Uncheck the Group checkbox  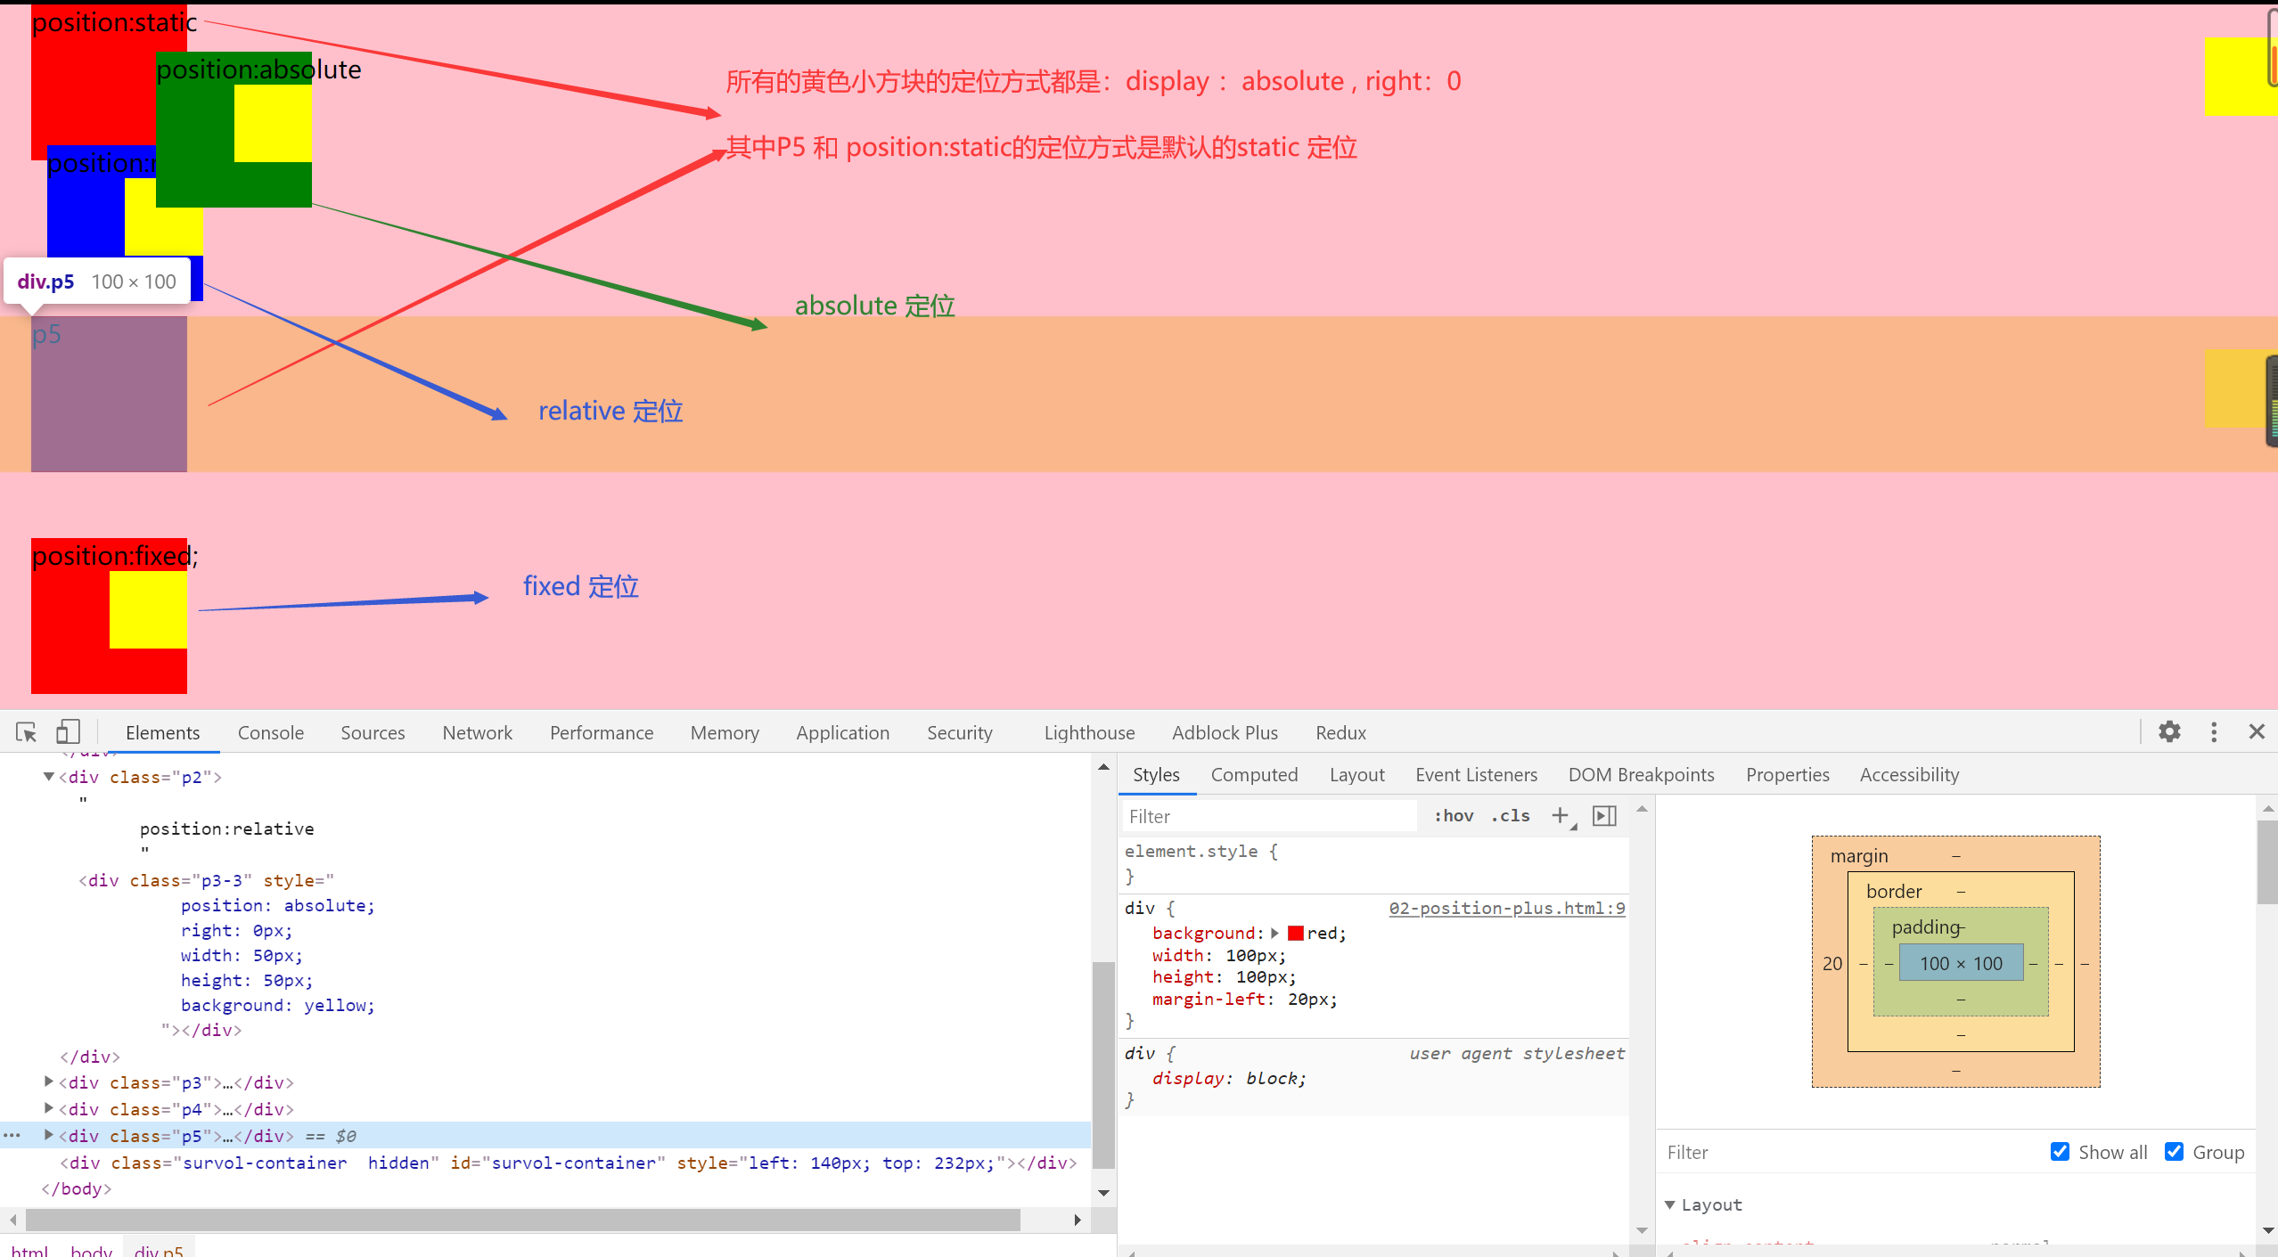pyautogui.click(x=2174, y=1152)
